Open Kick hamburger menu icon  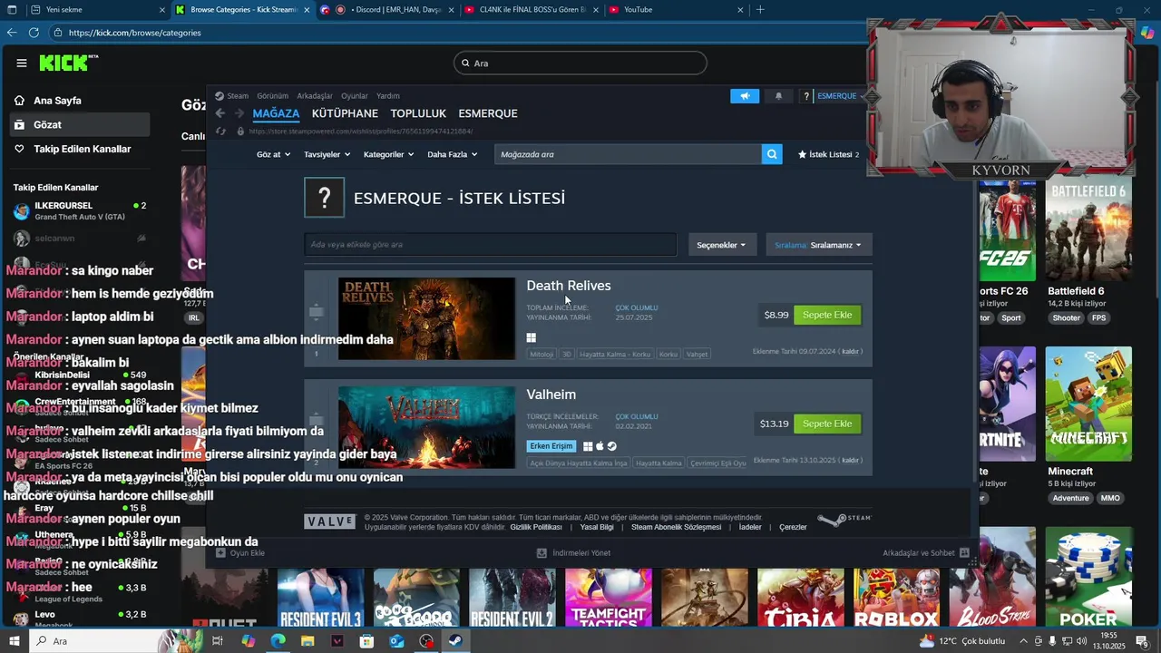pos(21,63)
